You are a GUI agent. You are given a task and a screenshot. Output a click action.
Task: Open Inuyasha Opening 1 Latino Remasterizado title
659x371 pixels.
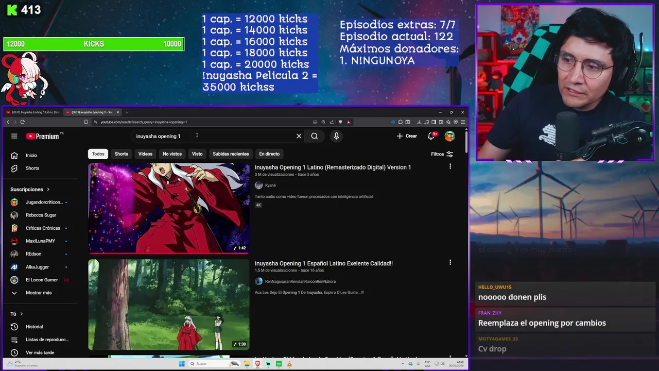[x=333, y=167]
